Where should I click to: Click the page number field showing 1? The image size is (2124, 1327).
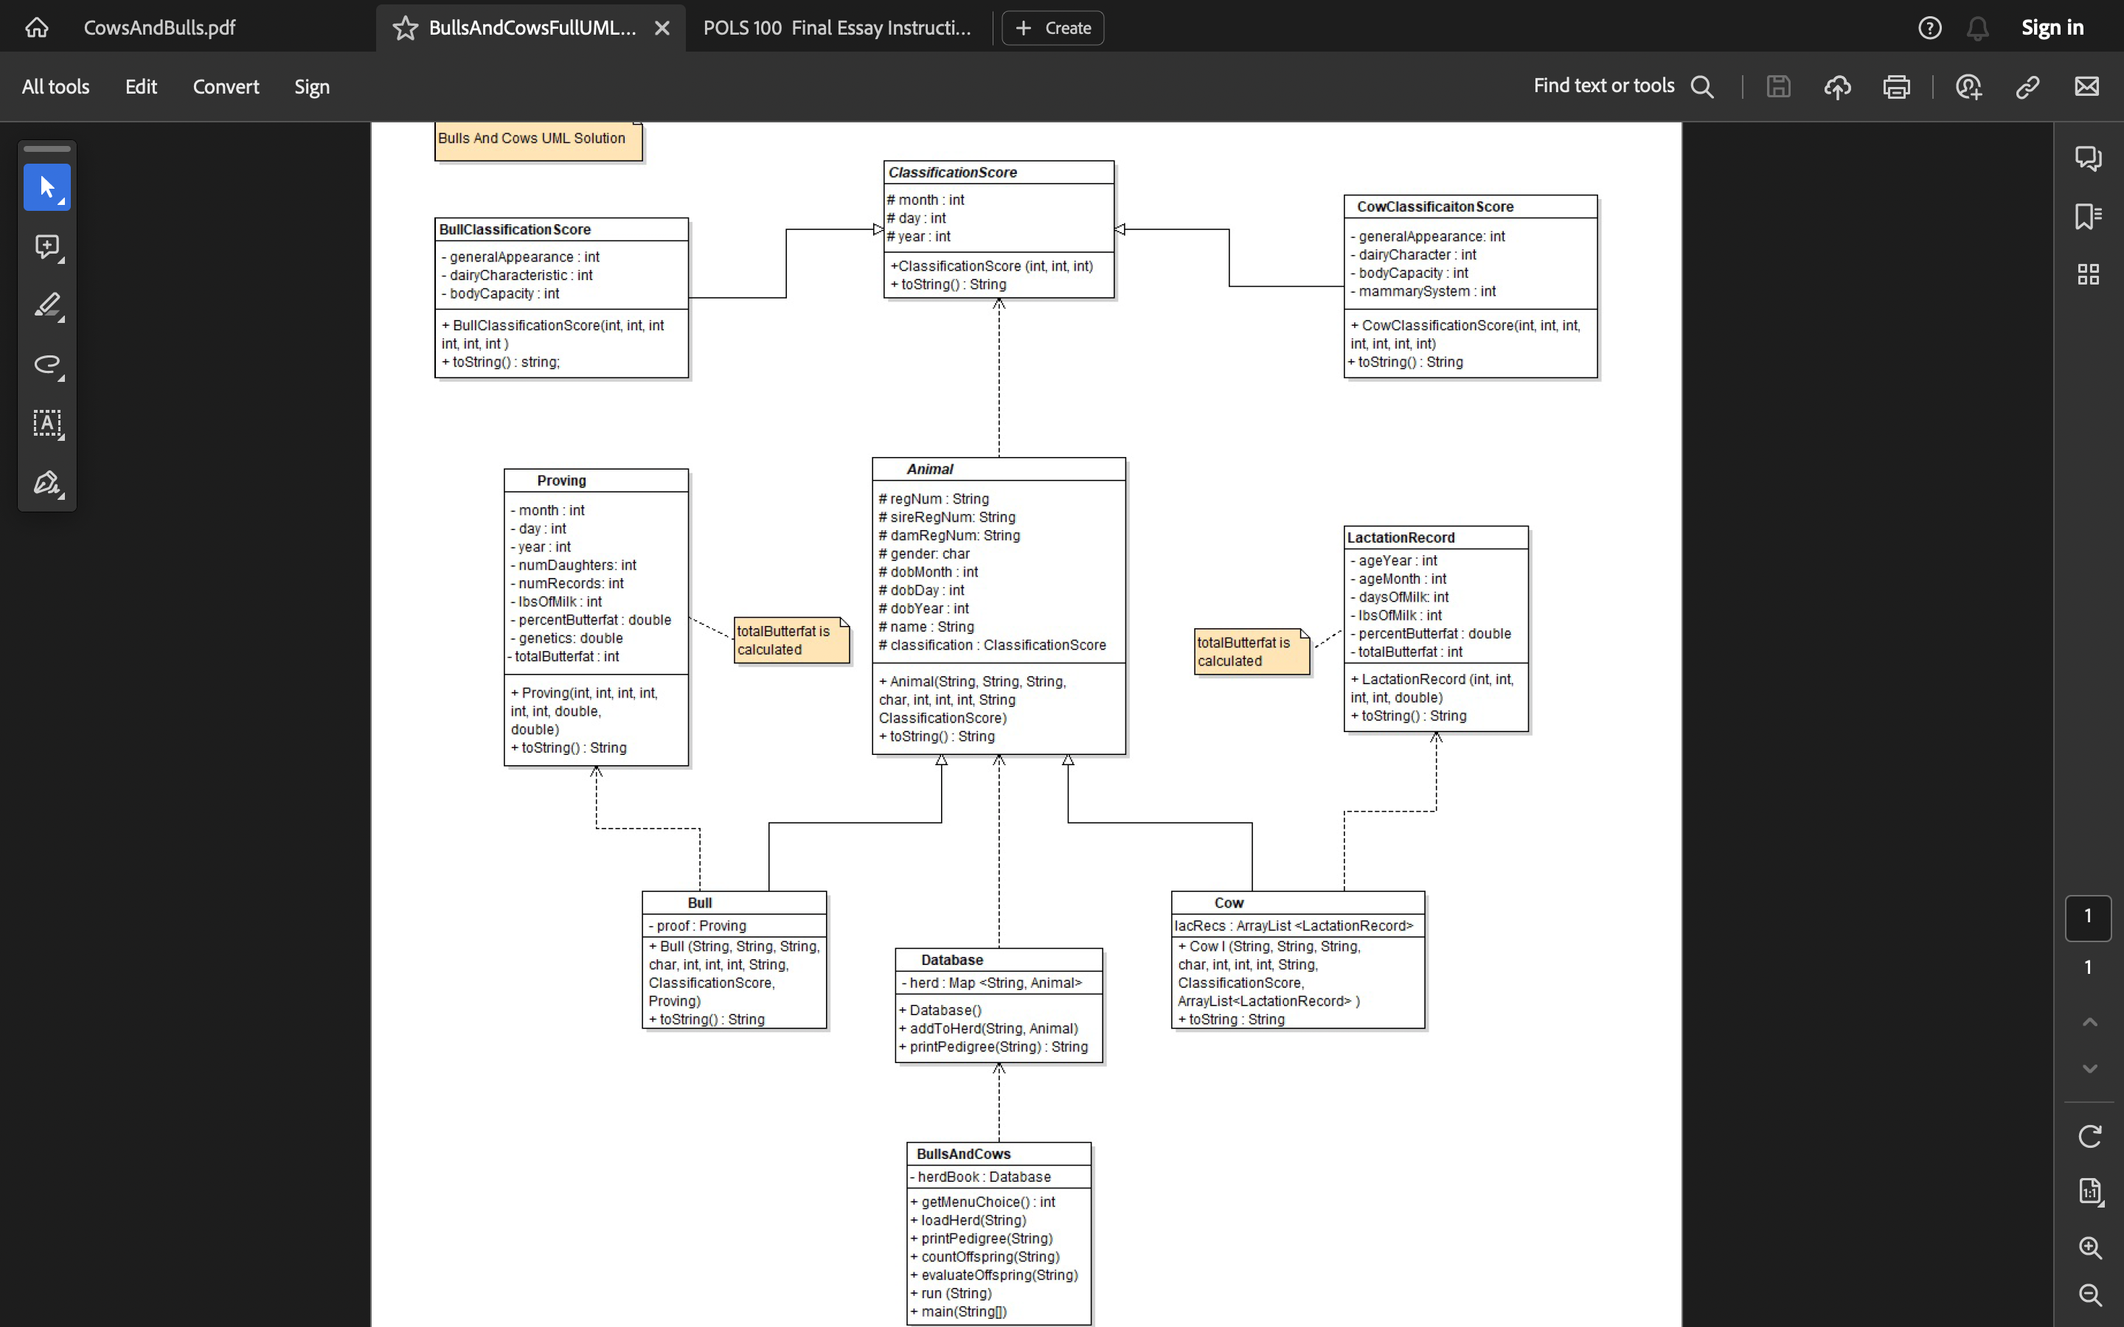pos(2087,918)
